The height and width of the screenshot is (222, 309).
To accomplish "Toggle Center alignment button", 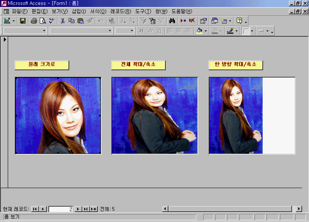I will point(179,31).
